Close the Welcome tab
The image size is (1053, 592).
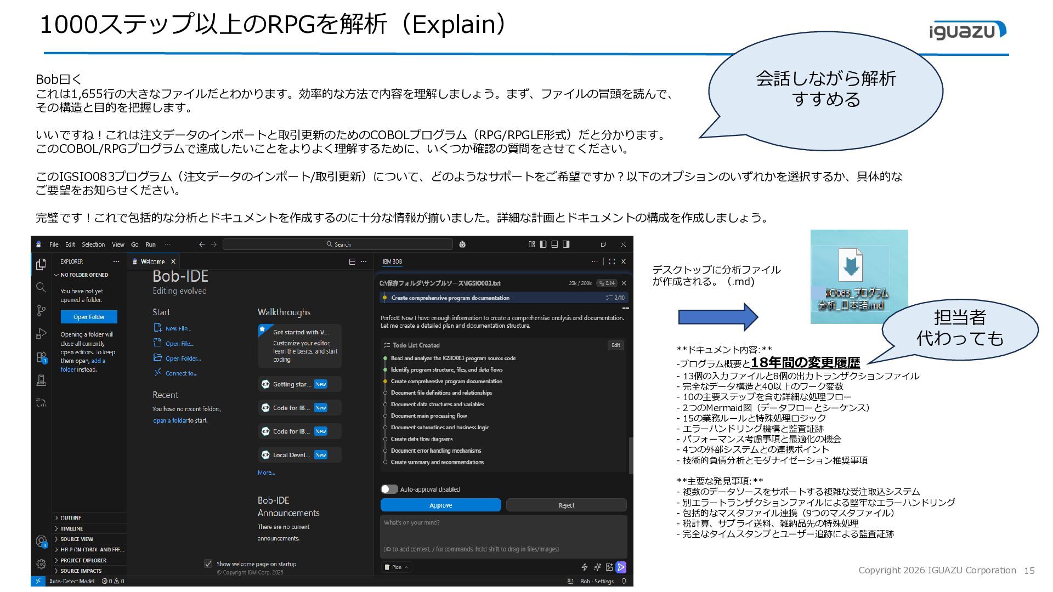coord(173,261)
